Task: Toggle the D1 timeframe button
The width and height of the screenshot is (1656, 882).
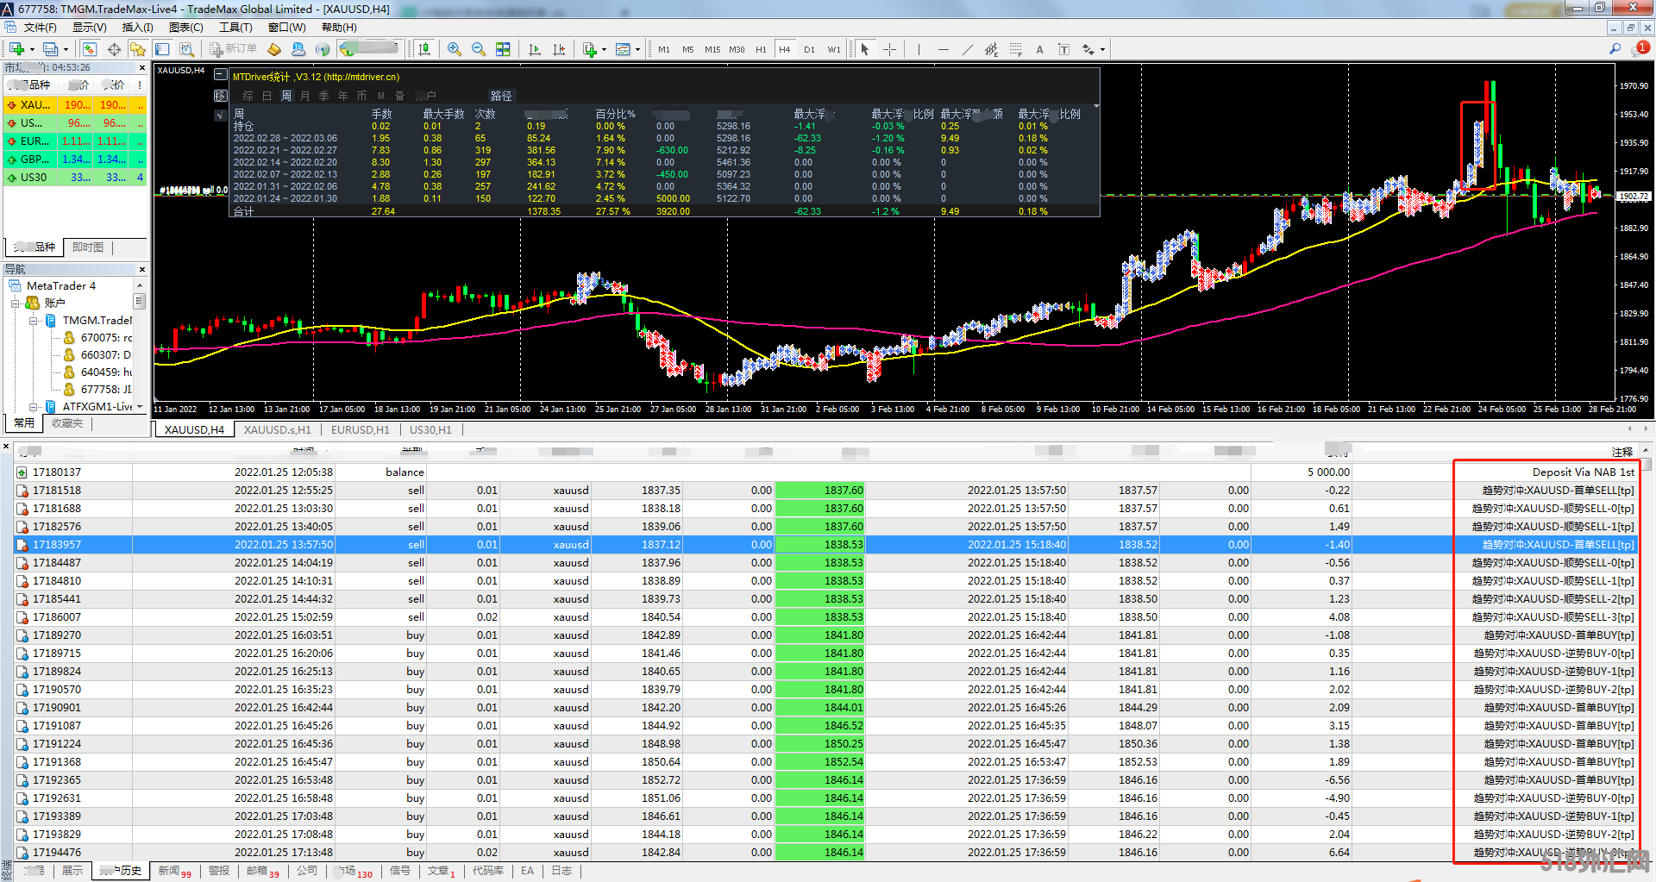Action: 809,49
